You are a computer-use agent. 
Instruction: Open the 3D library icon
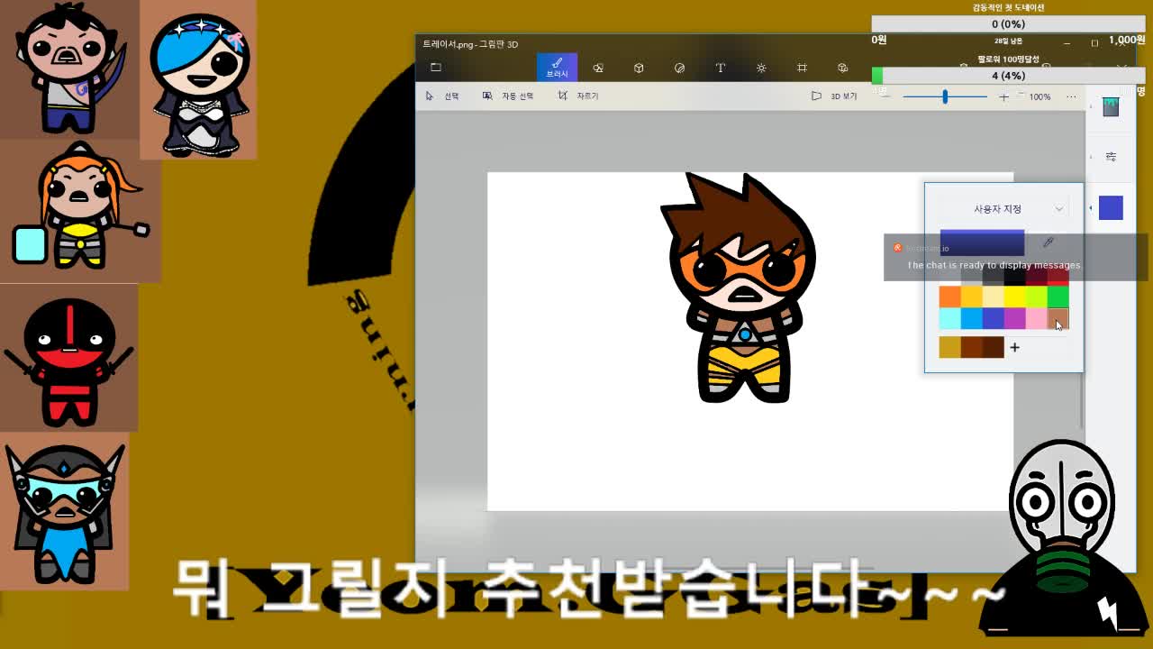(842, 68)
